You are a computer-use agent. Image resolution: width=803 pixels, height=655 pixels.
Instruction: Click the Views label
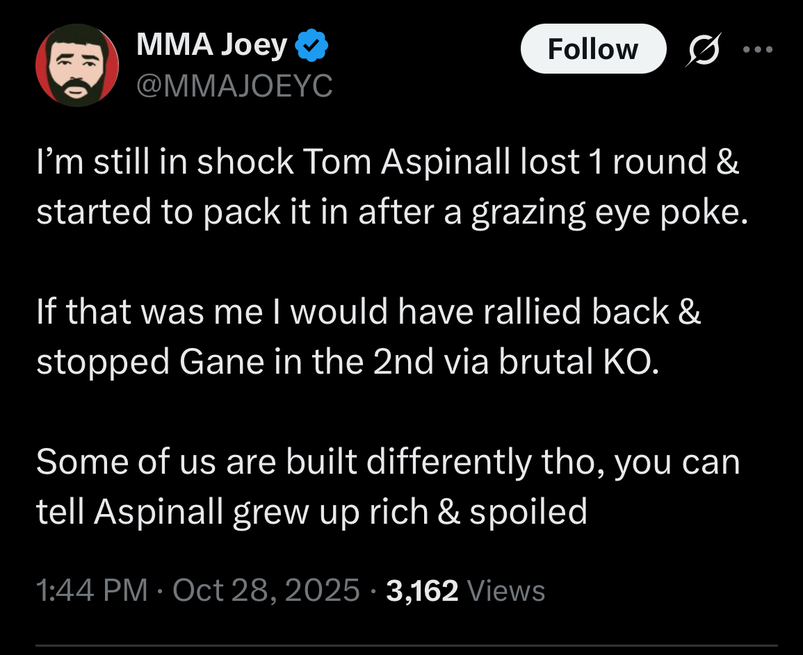(507, 590)
